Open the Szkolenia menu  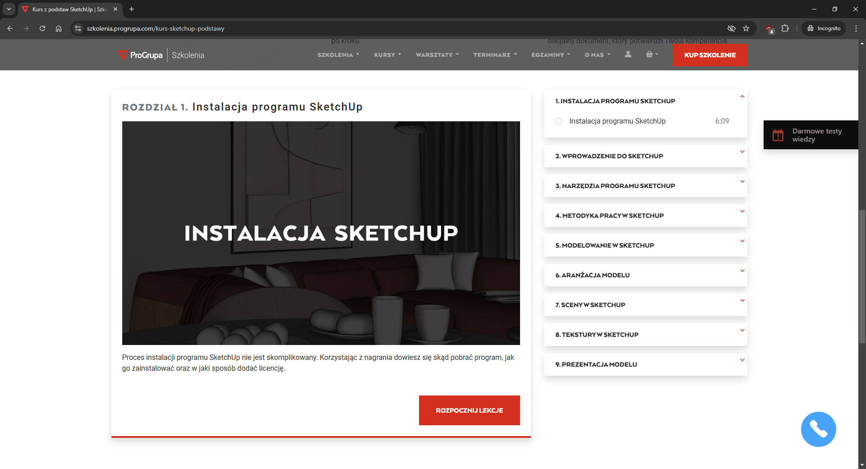click(x=338, y=55)
